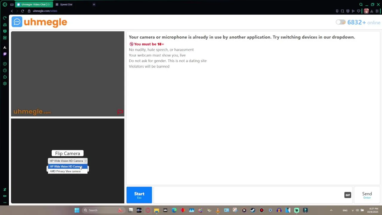382x215 pixels.
Task: Open the camera device dropdown
Action: 68,161
